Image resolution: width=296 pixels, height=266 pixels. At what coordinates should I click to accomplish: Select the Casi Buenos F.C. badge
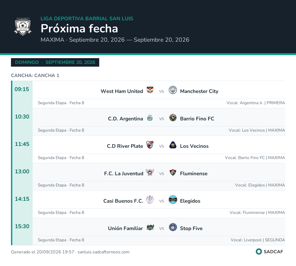click(150, 200)
